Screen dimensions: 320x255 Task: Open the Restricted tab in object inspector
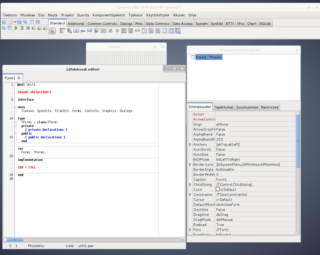(270, 107)
